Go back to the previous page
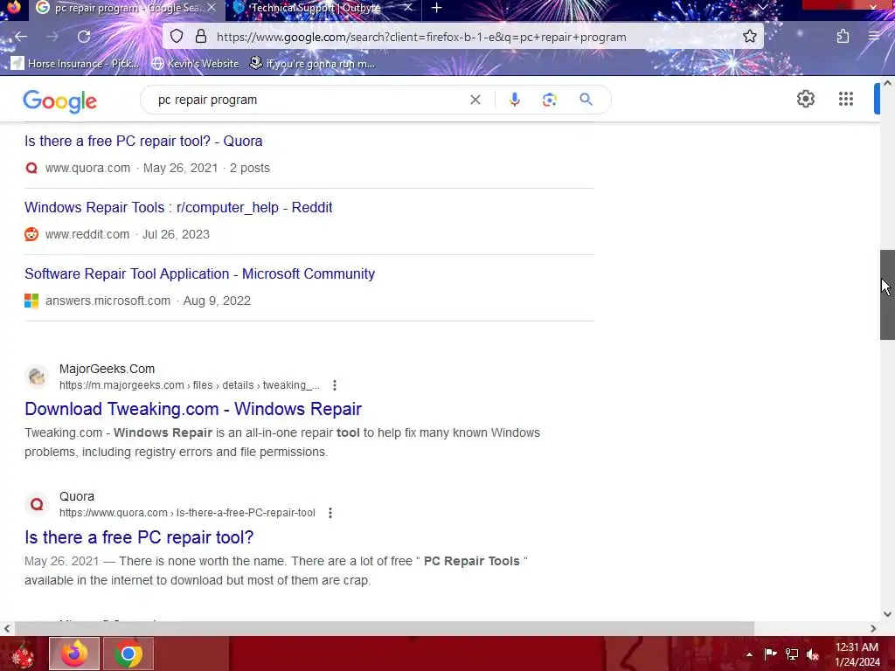Viewport: 895px width, 671px height. point(21,37)
